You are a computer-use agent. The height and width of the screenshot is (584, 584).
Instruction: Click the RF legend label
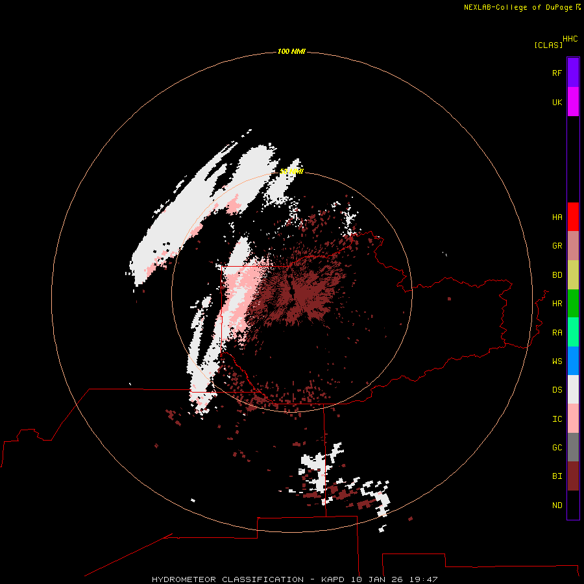tap(557, 73)
